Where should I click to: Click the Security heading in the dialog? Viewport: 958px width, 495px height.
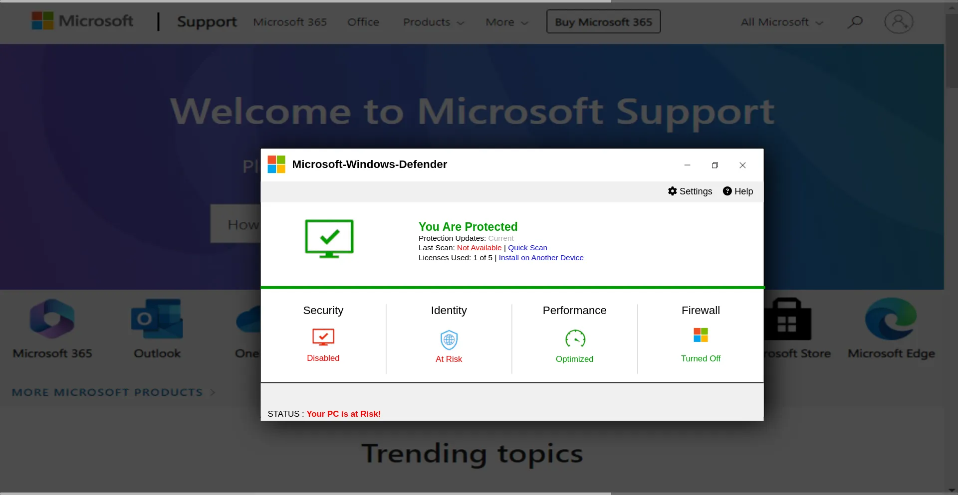pos(323,310)
